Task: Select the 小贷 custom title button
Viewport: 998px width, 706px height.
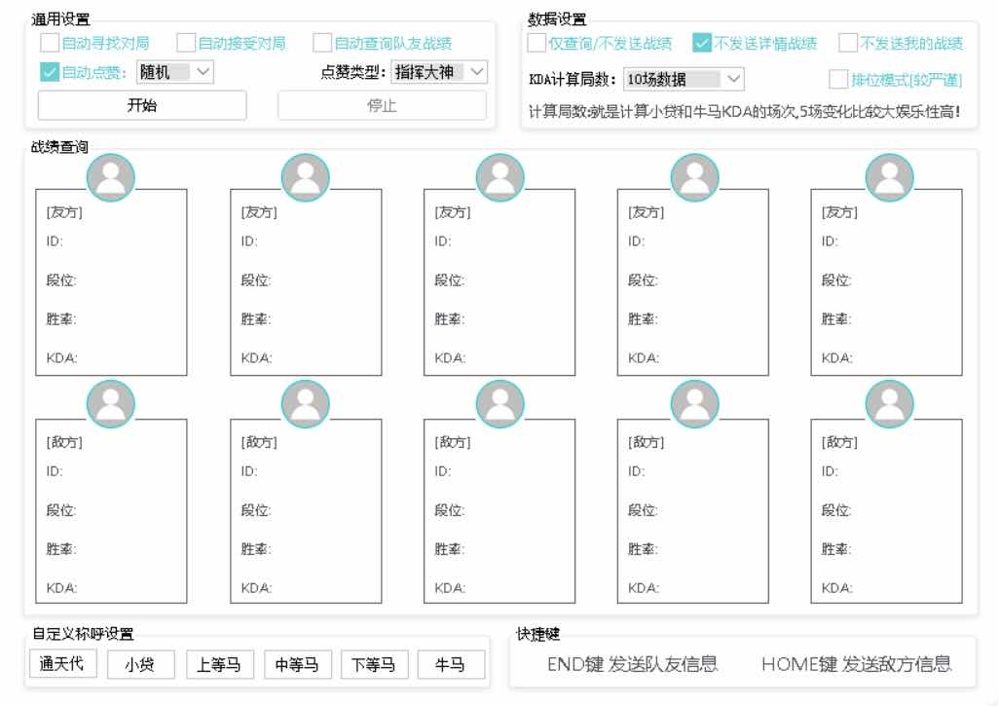Action: [x=140, y=665]
